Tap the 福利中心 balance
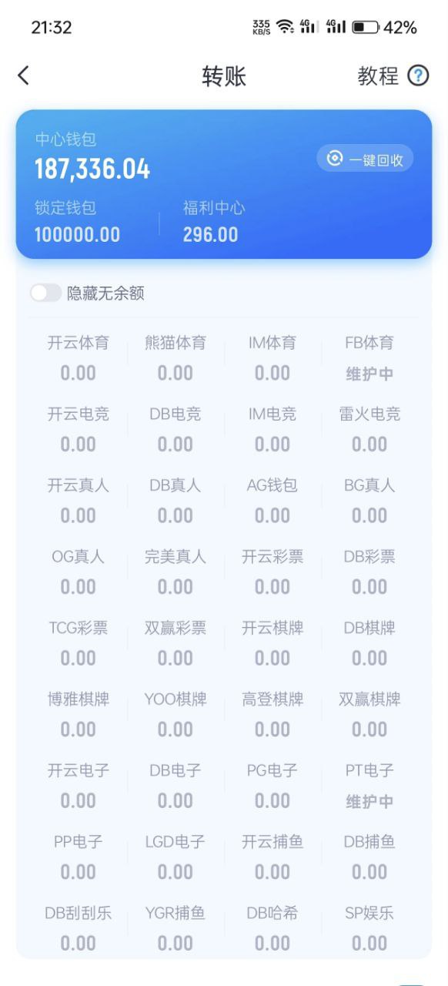The image size is (448, 986). click(211, 235)
